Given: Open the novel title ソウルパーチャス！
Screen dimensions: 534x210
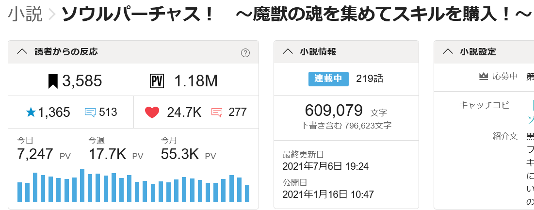Looking at the screenshot, I should coord(138,16).
